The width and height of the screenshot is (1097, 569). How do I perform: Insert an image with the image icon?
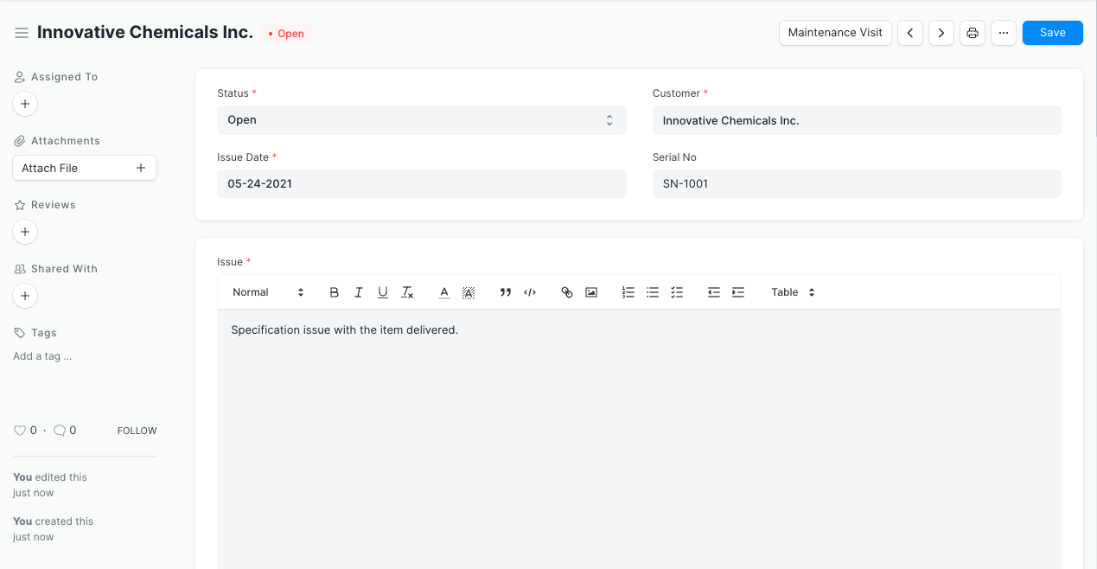coord(591,292)
